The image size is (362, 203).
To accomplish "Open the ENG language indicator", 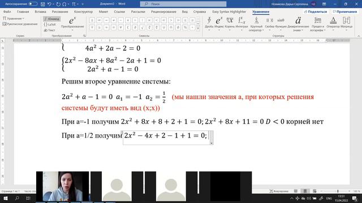I will [329, 198].
